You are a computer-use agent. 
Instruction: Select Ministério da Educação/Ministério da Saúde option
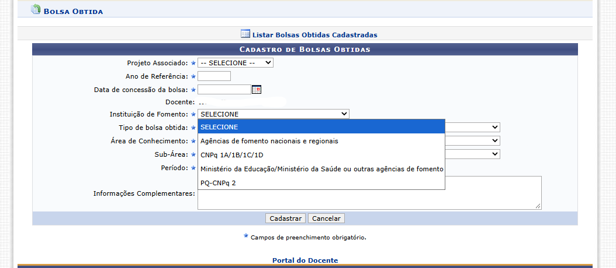pos(321,169)
